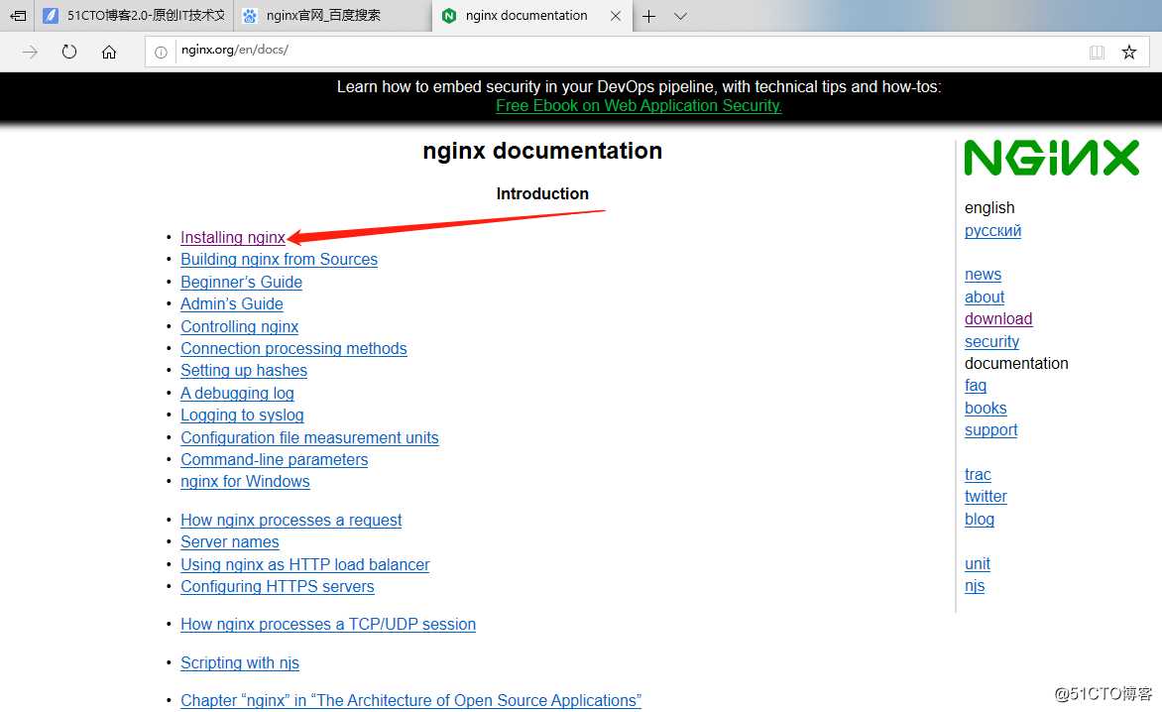Screen dimensions: 1162x712
Task: Add page to favorites star icon
Action: [1128, 52]
